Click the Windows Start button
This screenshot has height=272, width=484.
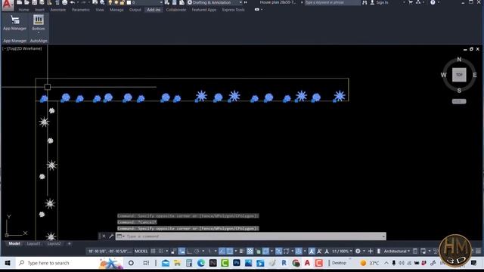[x=8, y=263]
